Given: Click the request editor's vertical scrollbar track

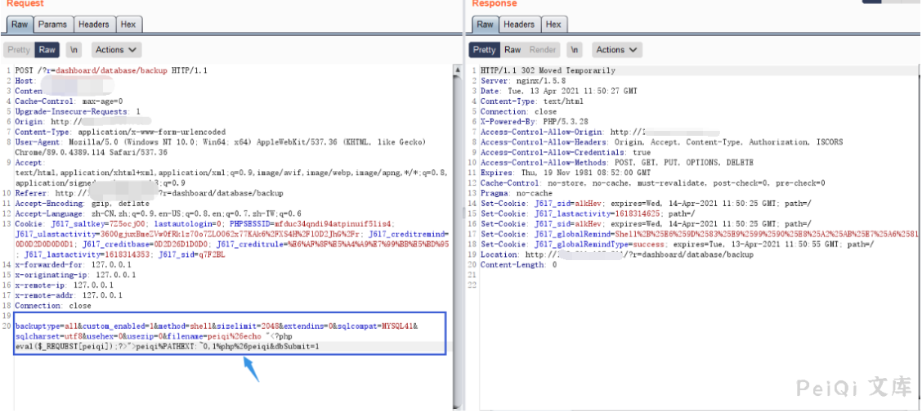Looking at the screenshot, I should [457, 245].
